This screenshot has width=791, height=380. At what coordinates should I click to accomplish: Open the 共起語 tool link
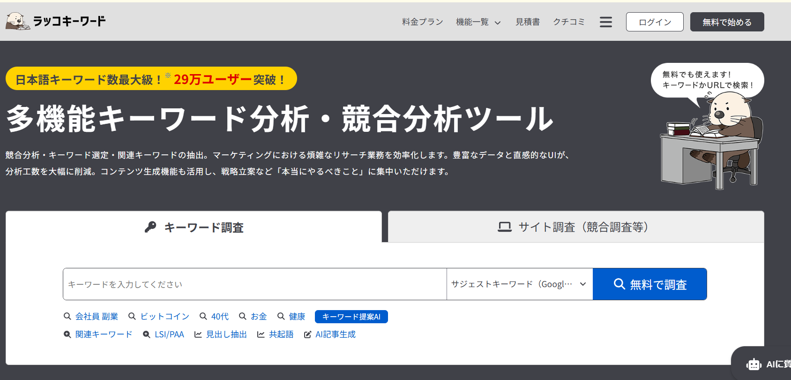[x=281, y=334]
